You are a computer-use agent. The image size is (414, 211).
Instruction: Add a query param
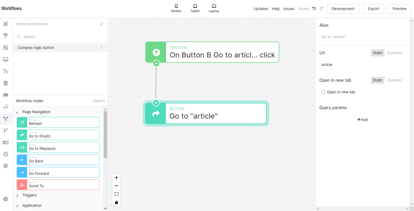(362, 120)
